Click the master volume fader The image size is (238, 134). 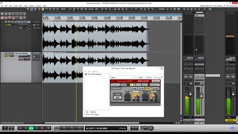click(234, 94)
